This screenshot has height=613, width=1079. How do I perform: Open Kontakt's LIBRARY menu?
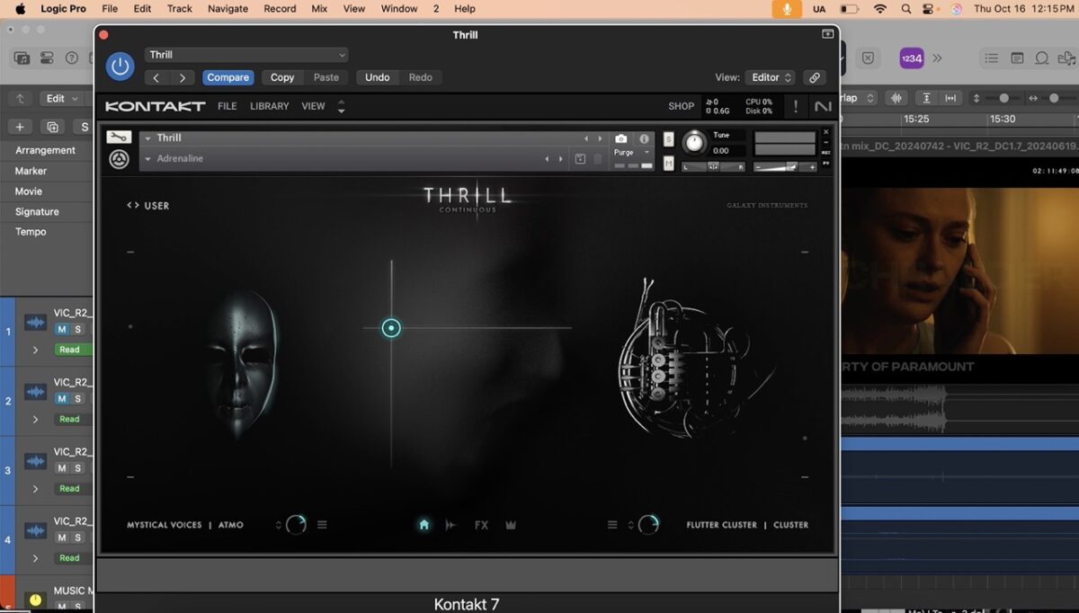pyautogui.click(x=269, y=106)
